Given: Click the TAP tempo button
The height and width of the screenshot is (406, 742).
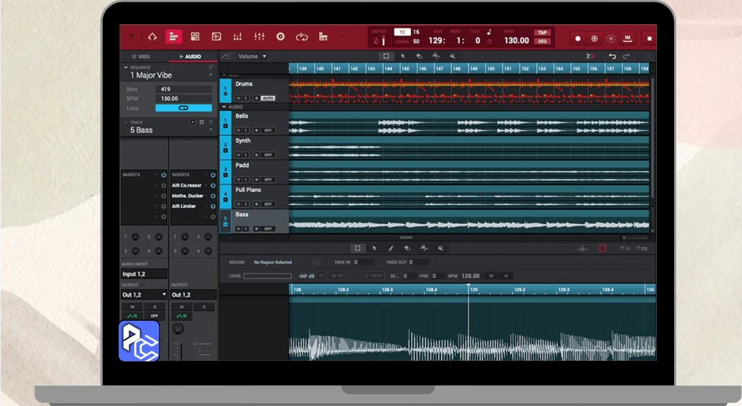Looking at the screenshot, I should pos(542,33).
